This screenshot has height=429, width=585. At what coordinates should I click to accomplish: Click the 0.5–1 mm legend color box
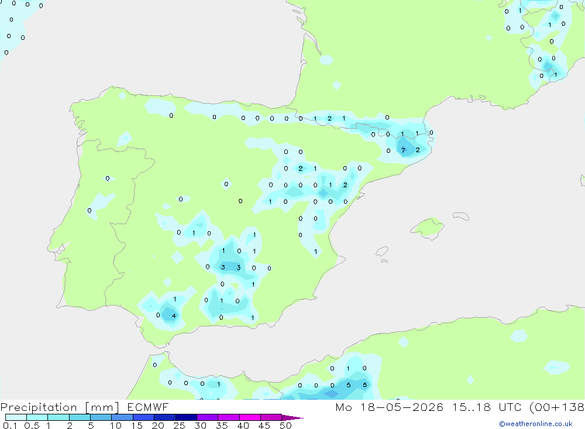point(37,417)
